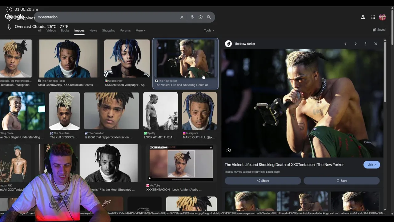
Task: Open the YouTube Look At Me! video result
Action: (181, 163)
